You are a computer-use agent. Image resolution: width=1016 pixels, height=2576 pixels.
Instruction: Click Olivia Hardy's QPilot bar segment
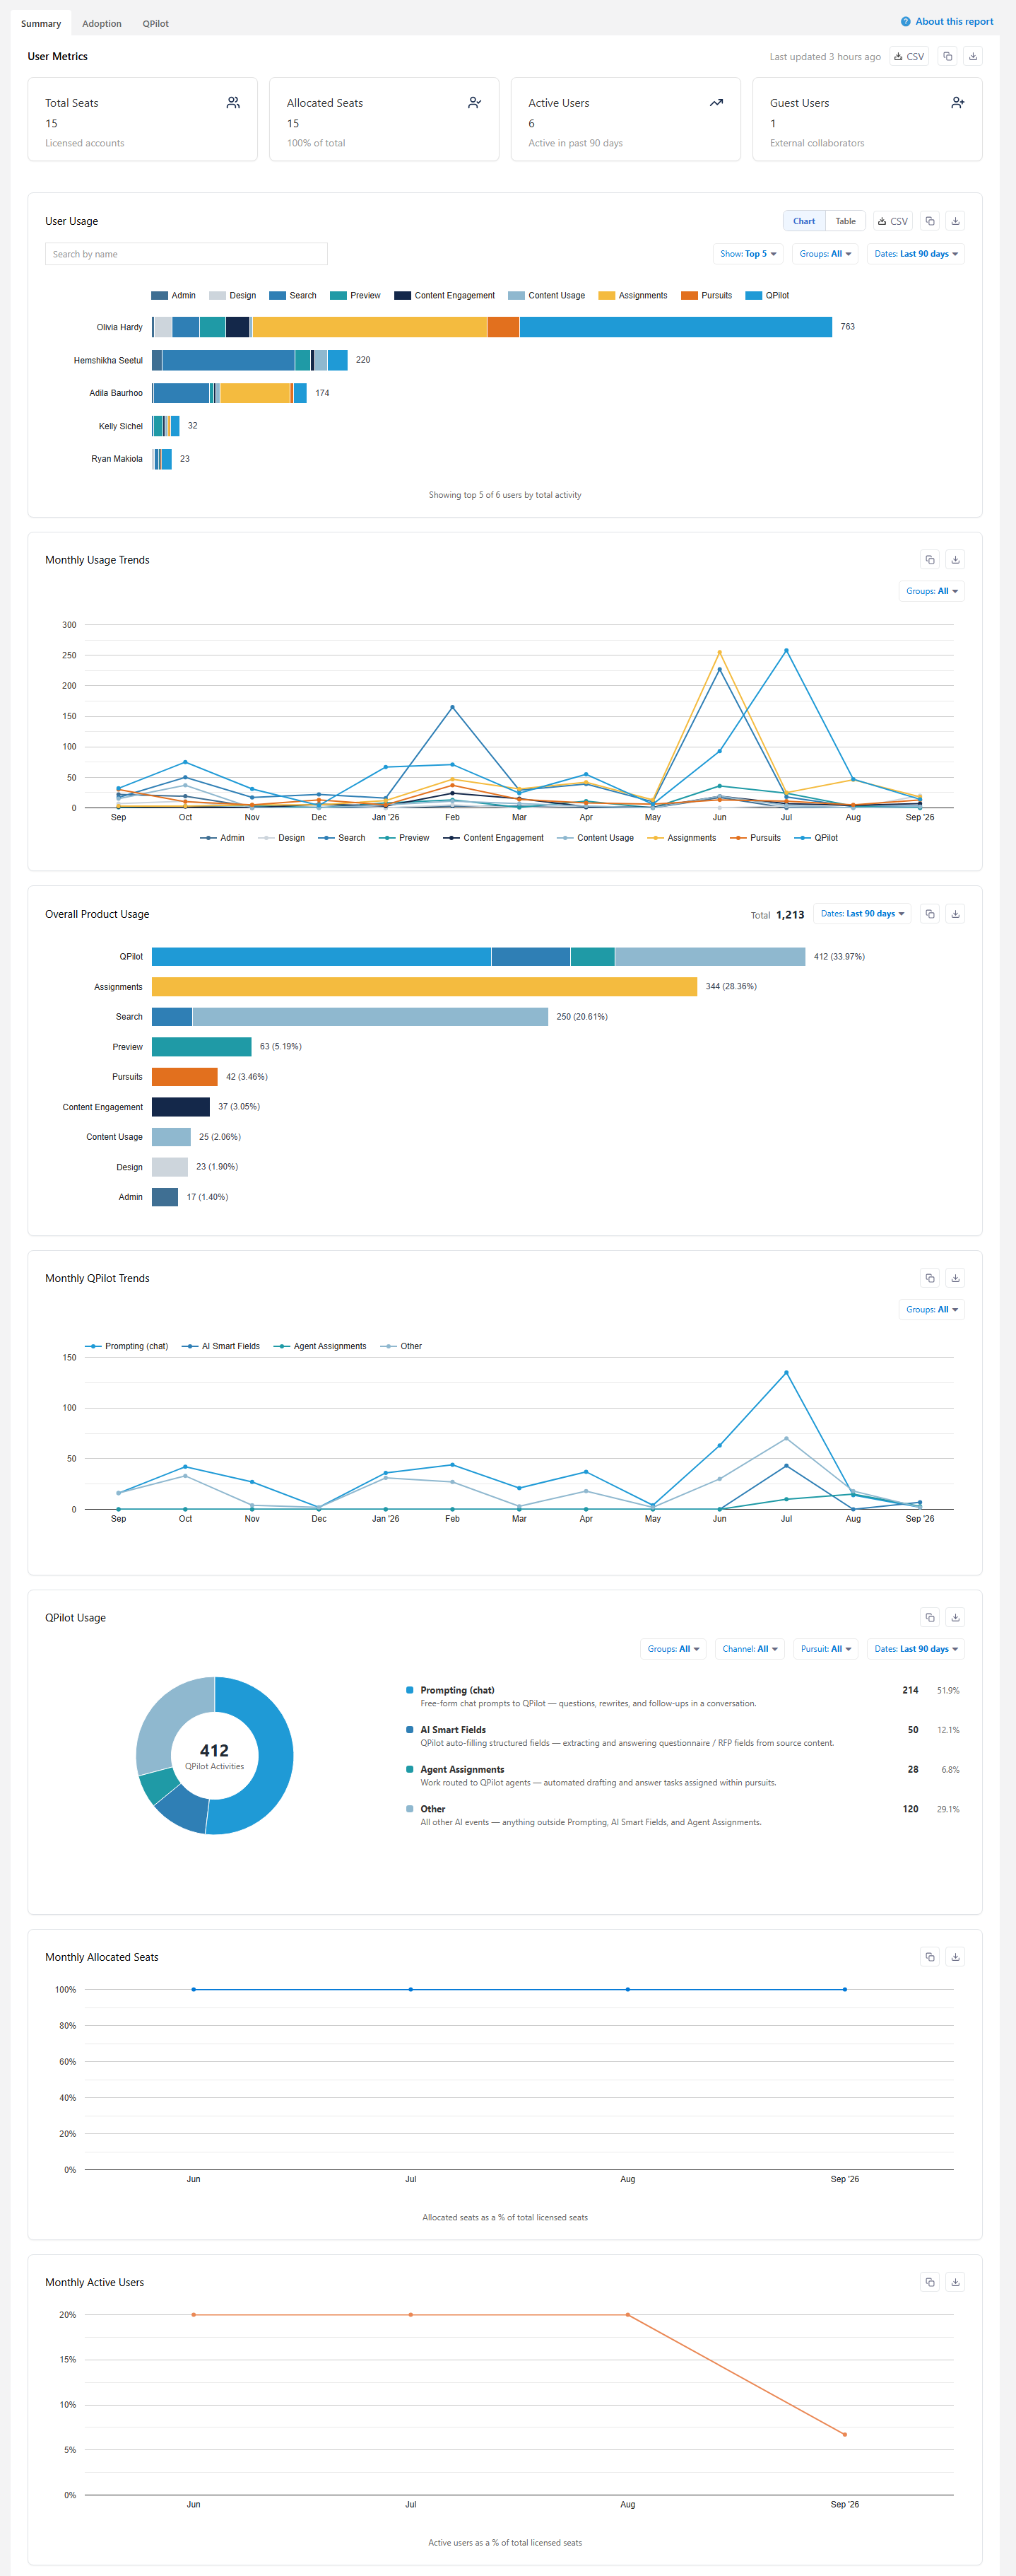pos(675,327)
